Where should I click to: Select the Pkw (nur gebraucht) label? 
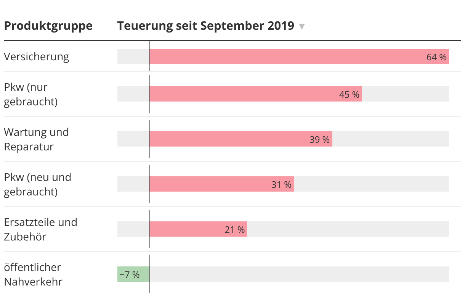[x=30, y=94]
